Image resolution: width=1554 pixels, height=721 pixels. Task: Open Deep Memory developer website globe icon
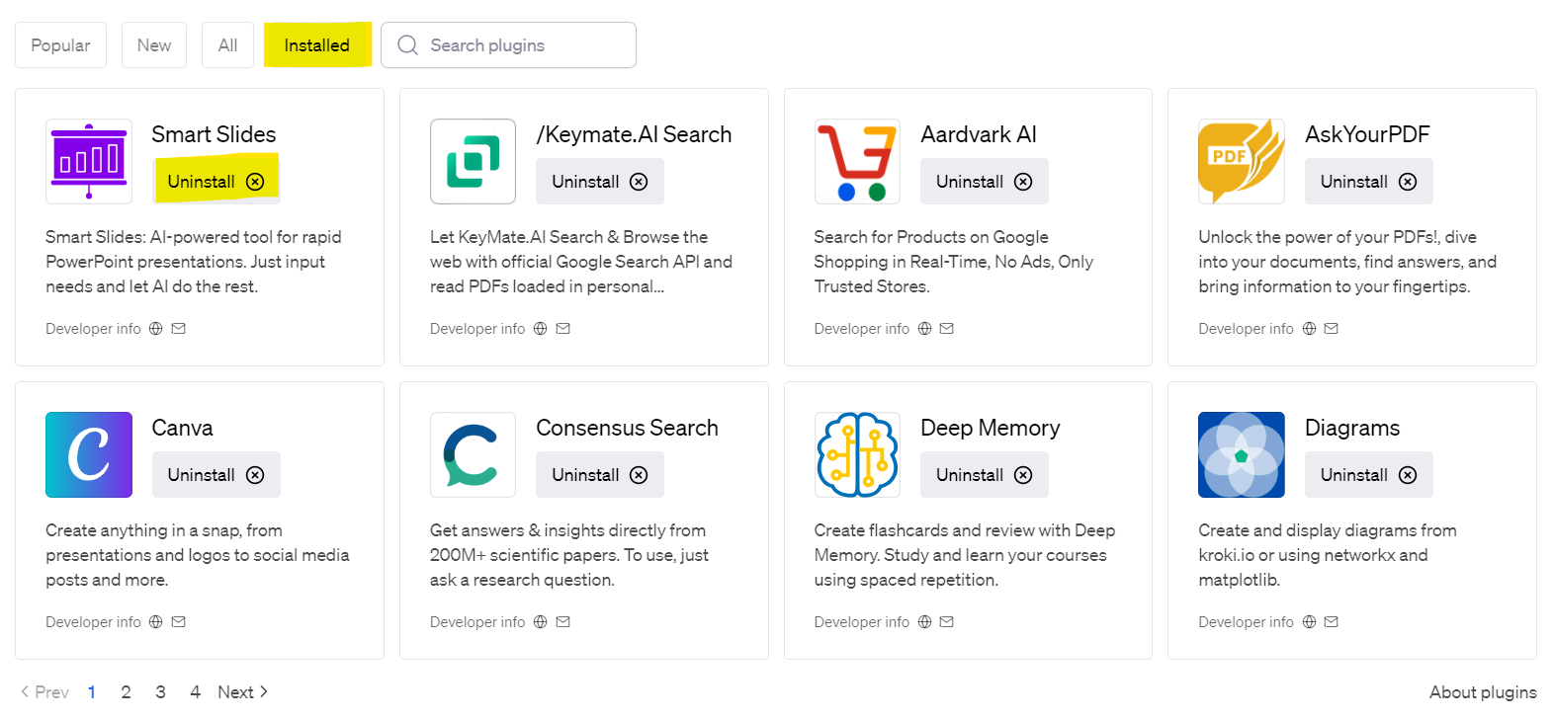(x=925, y=622)
